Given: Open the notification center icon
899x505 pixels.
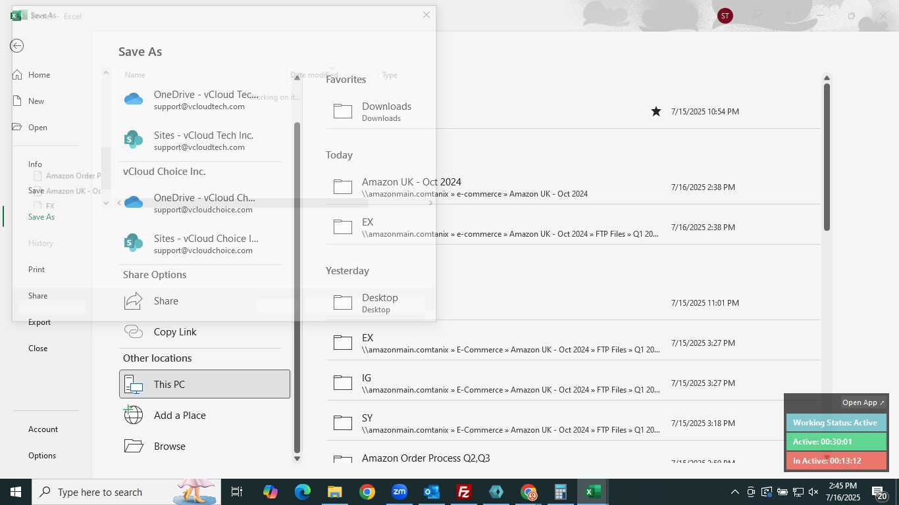Looking at the screenshot, I should pos(879,492).
